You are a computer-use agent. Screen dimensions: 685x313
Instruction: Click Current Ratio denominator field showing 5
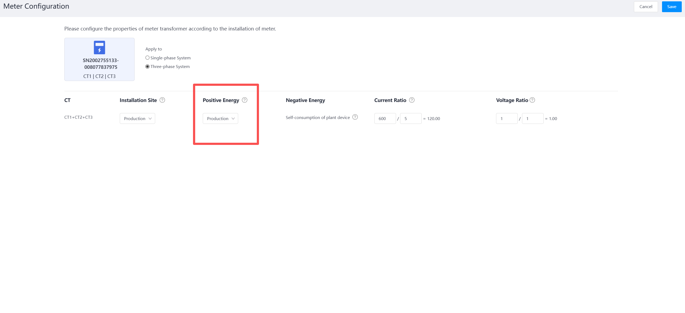pyautogui.click(x=410, y=118)
